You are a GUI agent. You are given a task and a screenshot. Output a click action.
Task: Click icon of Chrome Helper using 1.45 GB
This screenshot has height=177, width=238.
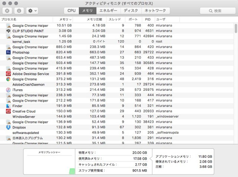point(8,36)
